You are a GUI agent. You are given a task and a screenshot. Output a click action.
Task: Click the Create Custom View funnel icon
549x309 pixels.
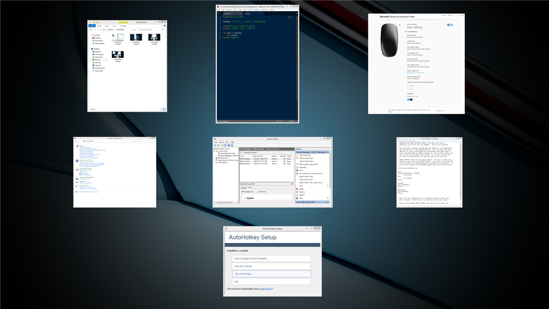pyautogui.click(x=297, y=158)
